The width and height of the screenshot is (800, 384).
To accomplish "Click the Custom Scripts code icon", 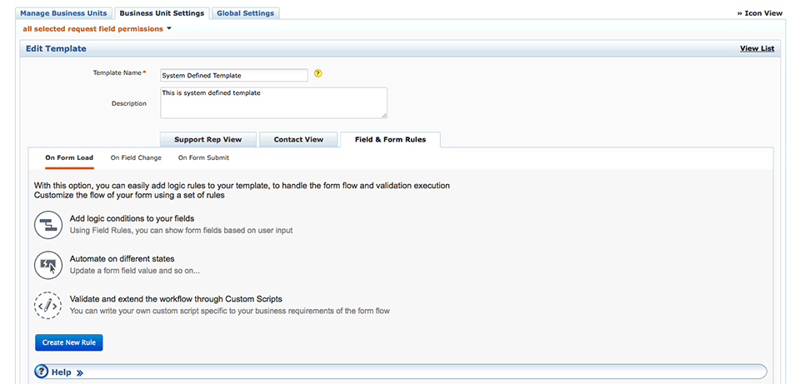I will 47,305.
